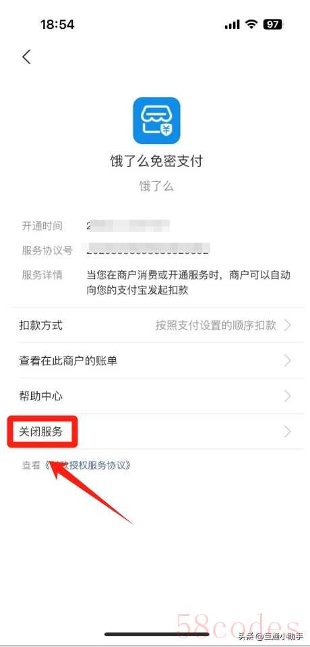Tap the 饿了么免密支付 title text
This screenshot has width=310, height=647.
[x=156, y=161]
